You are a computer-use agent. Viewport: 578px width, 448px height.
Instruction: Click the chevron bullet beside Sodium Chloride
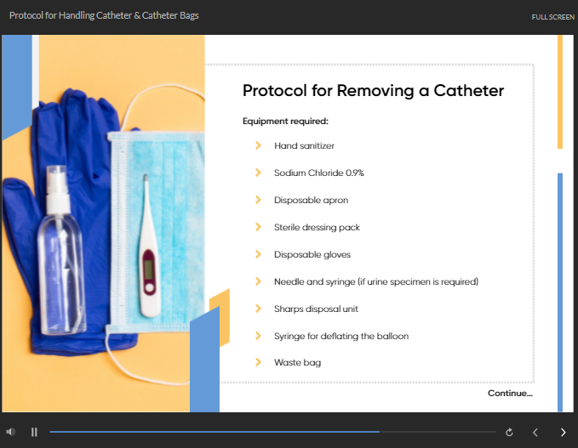[x=258, y=173]
